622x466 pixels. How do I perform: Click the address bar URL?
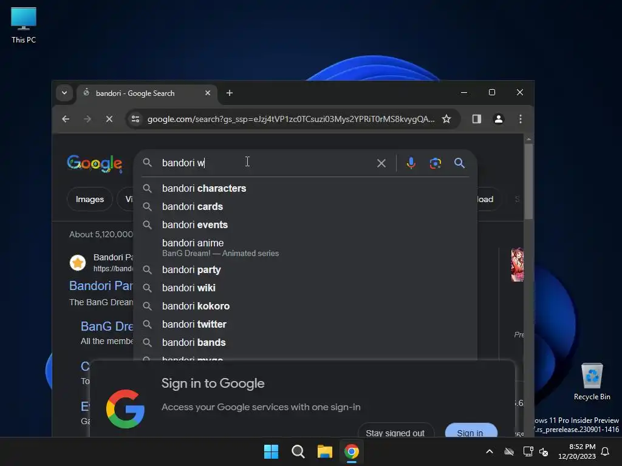(x=291, y=119)
